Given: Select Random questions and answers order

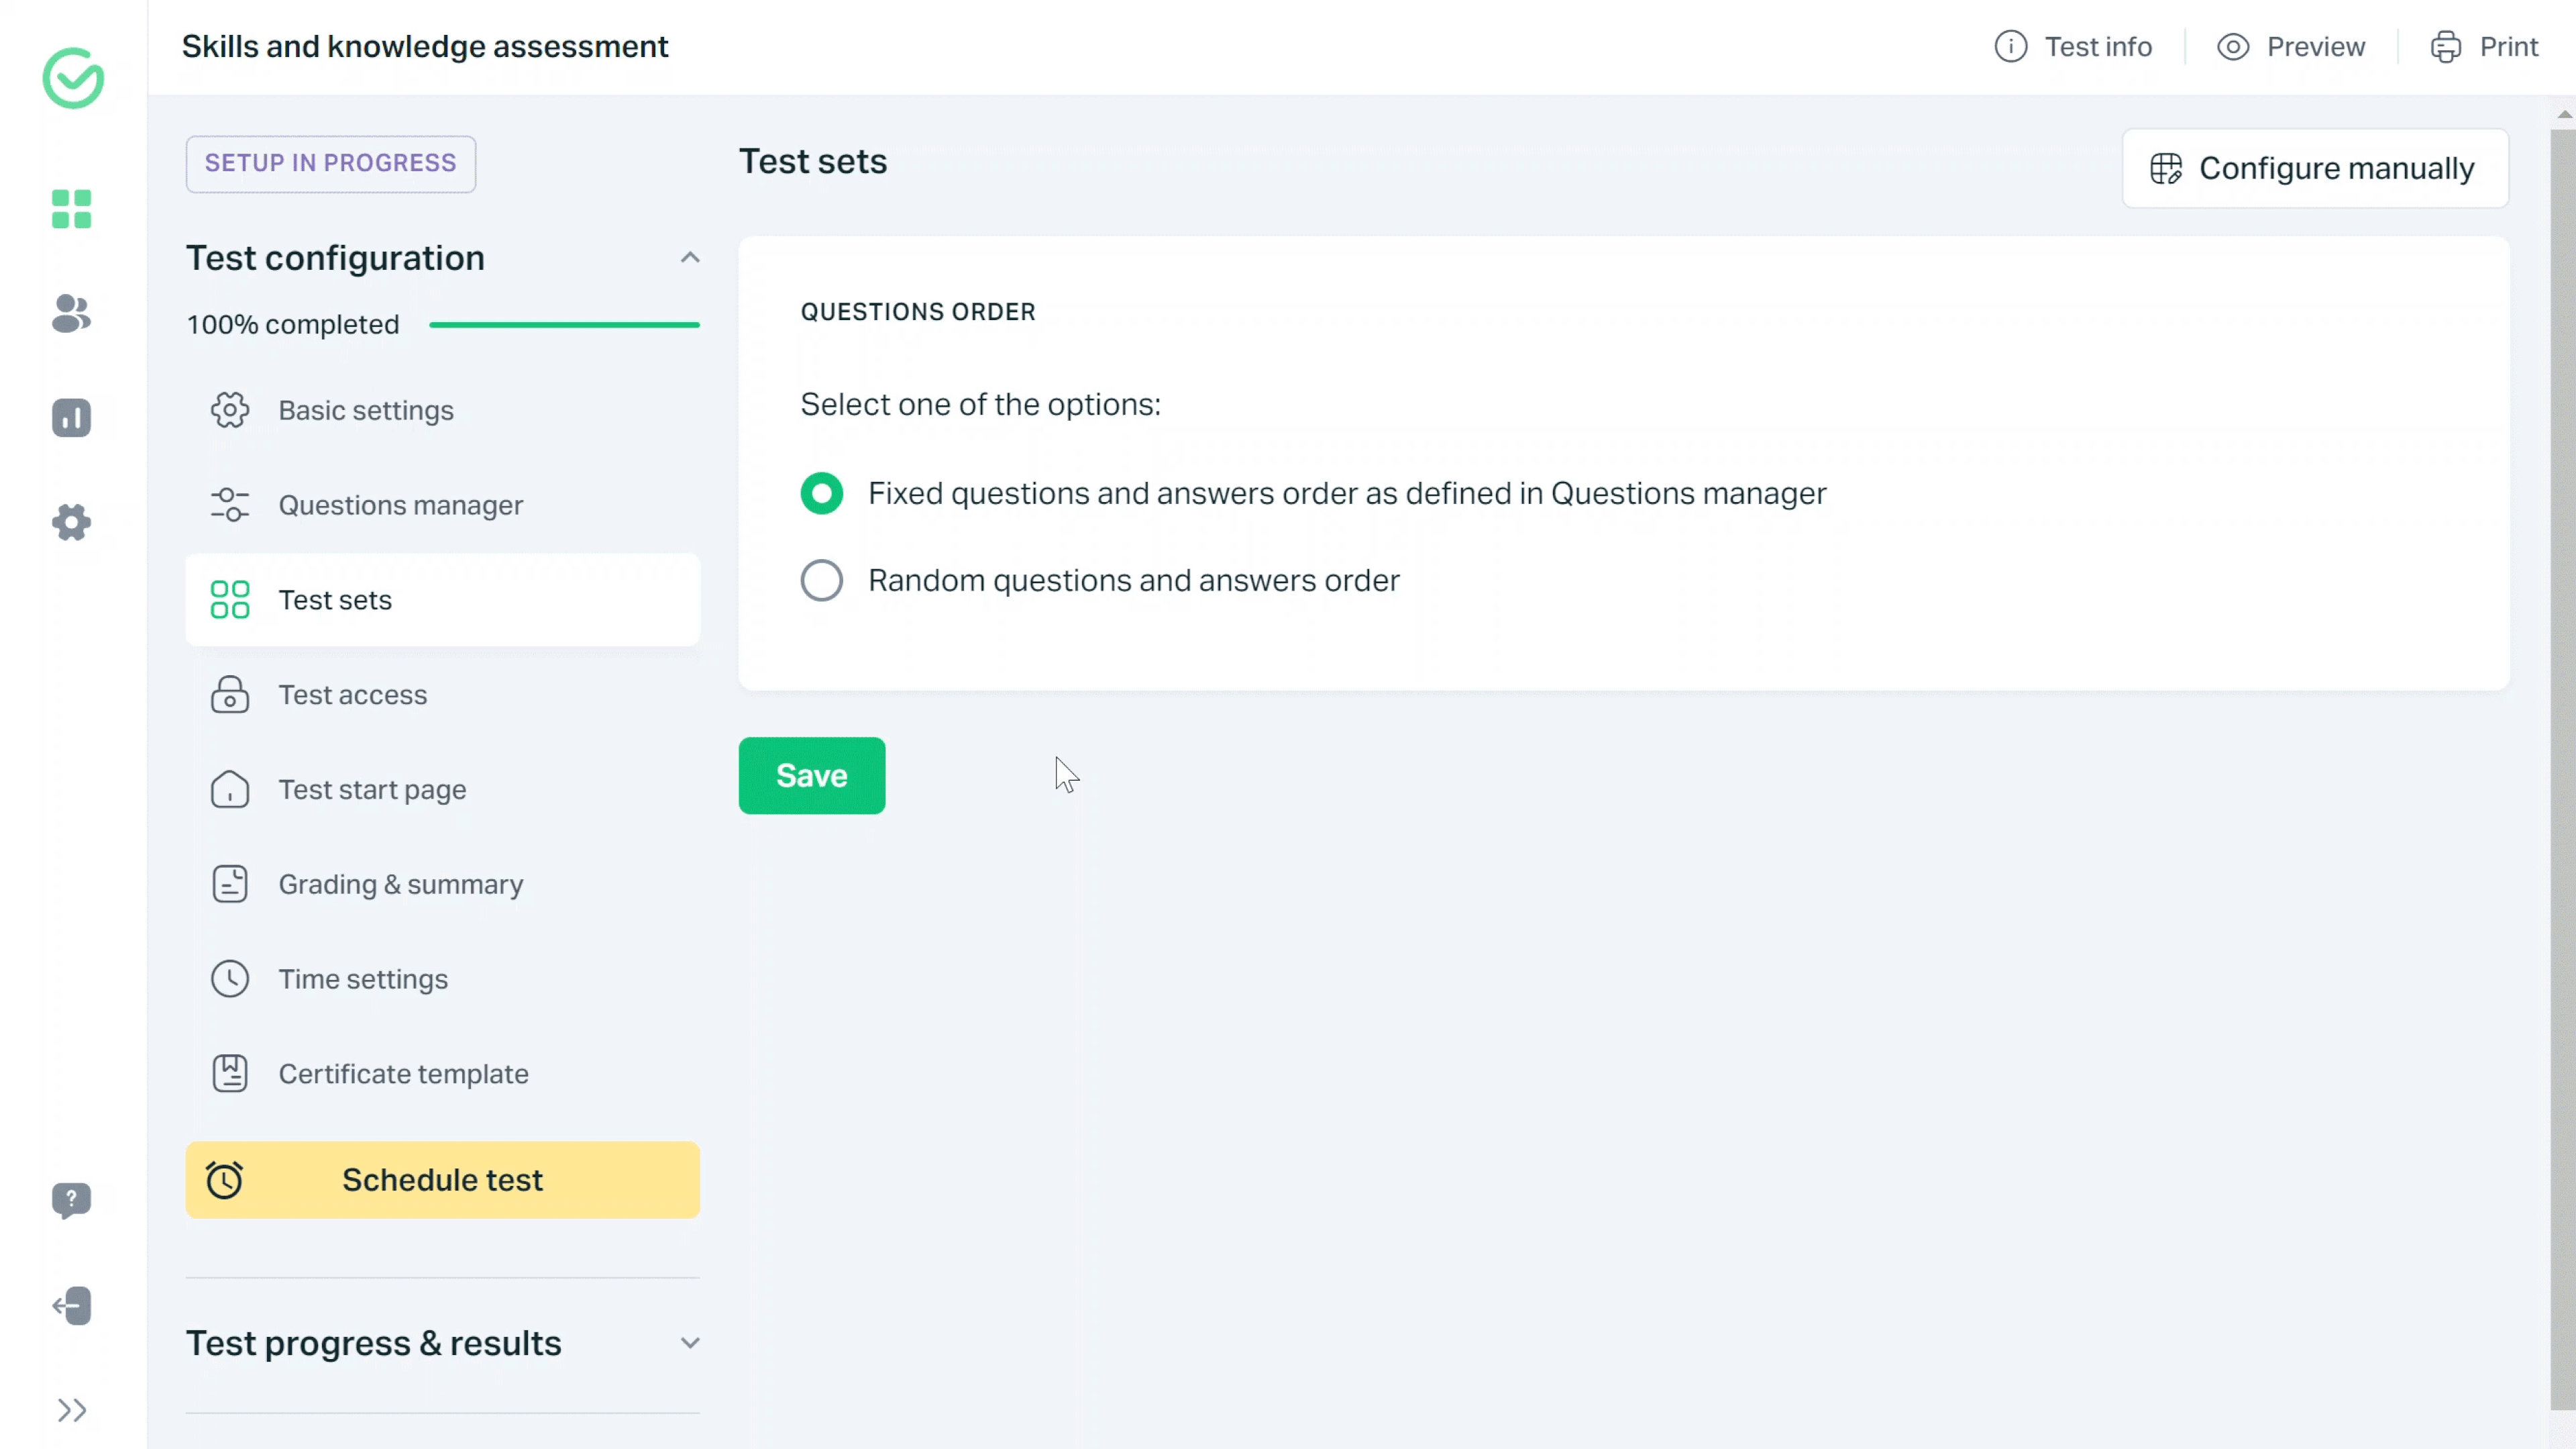Looking at the screenshot, I should [x=821, y=581].
